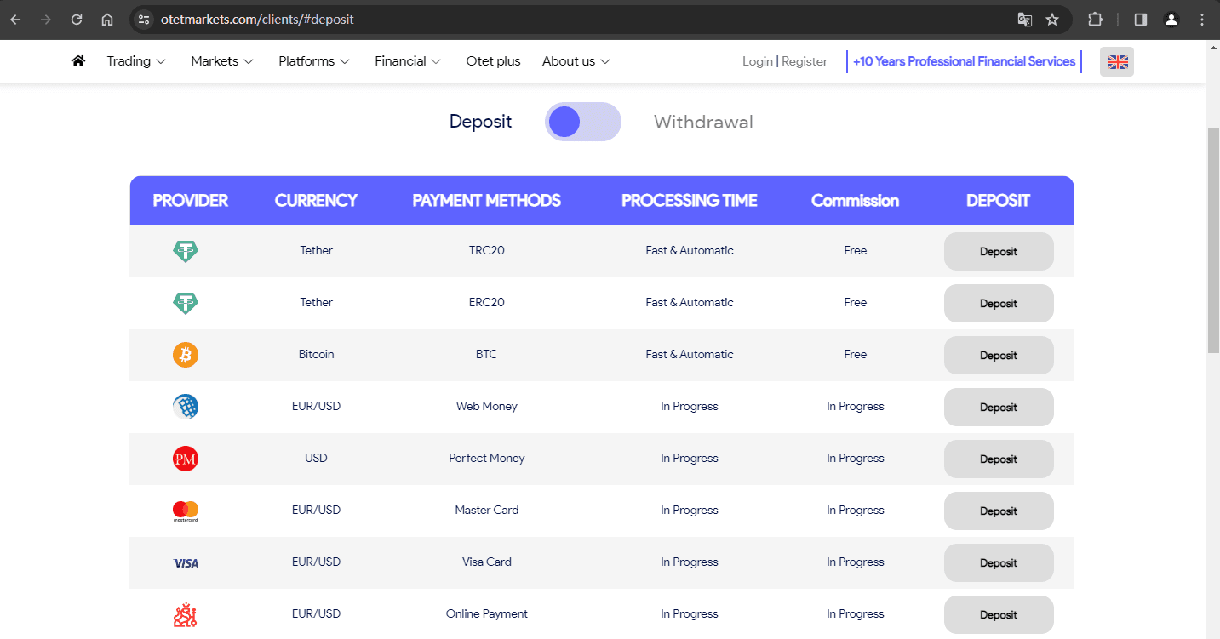Click the PROVIDER column header
Viewport: 1220px width, 639px height.
click(190, 201)
